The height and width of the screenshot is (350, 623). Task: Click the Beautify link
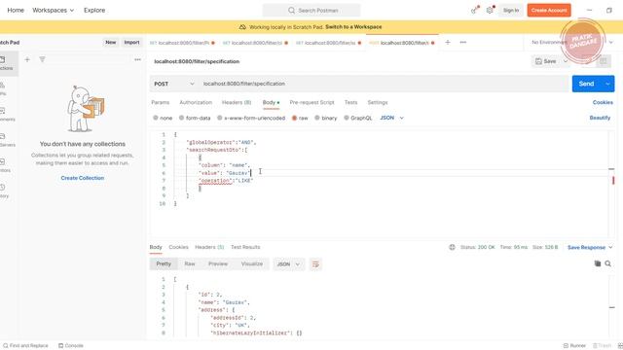coord(600,118)
